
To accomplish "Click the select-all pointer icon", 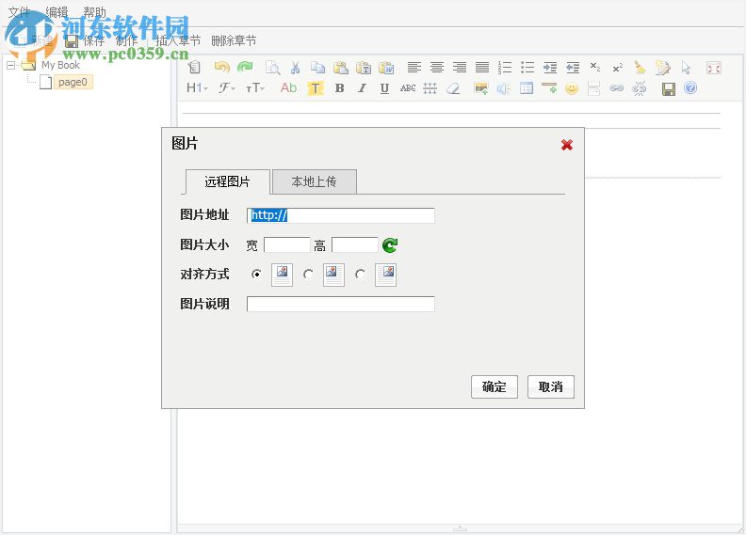I will pos(686,68).
